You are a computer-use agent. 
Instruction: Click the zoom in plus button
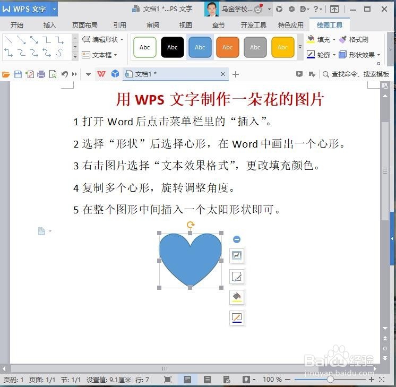[x=371, y=380]
